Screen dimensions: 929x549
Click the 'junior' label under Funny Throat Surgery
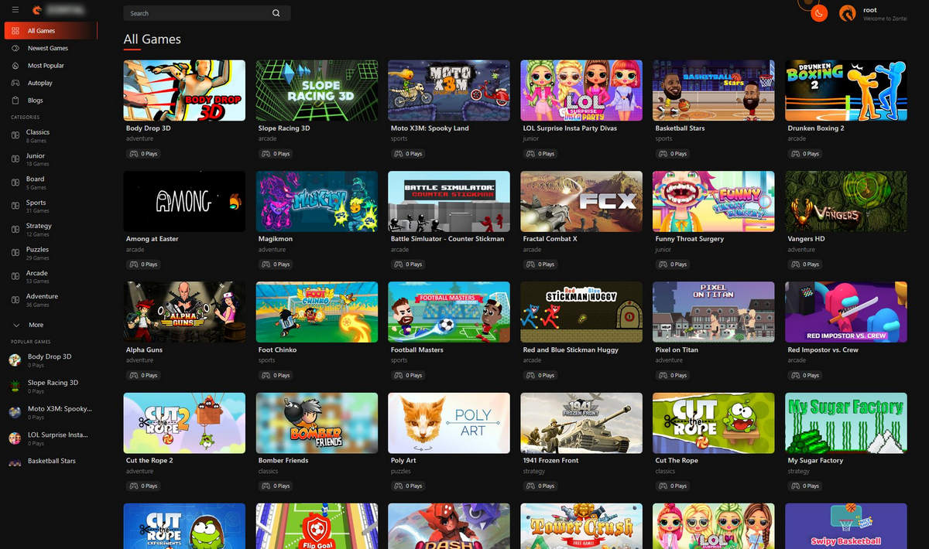tap(663, 250)
